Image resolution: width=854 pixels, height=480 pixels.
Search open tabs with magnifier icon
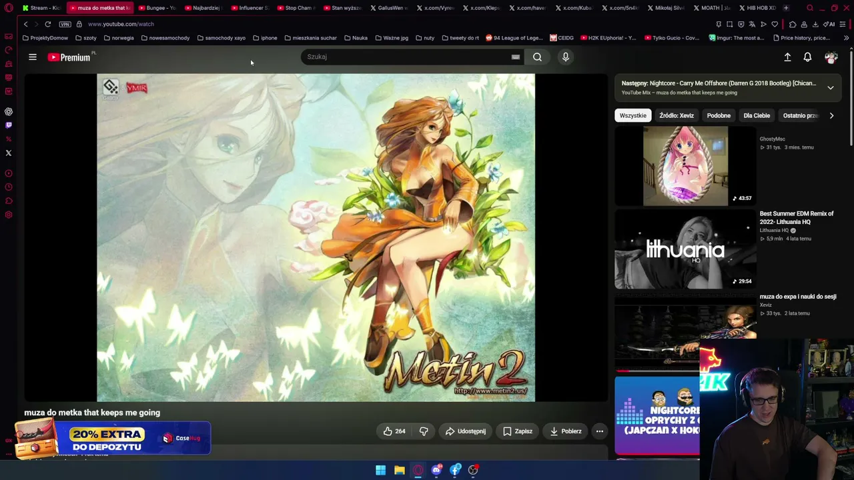click(x=810, y=8)
